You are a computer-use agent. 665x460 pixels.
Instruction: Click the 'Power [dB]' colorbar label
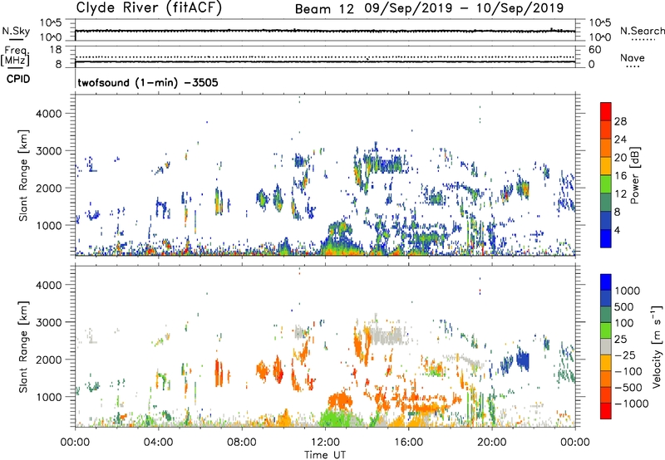pyautogui.click(x=635, y=175)
